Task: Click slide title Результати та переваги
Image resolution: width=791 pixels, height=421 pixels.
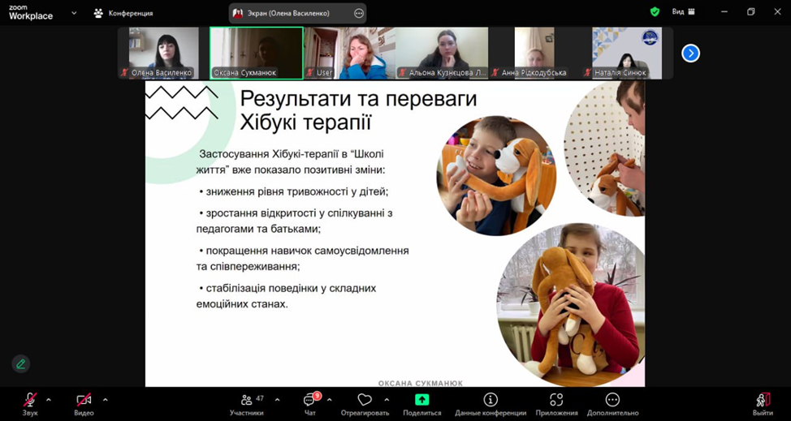Action: point(358,99)
